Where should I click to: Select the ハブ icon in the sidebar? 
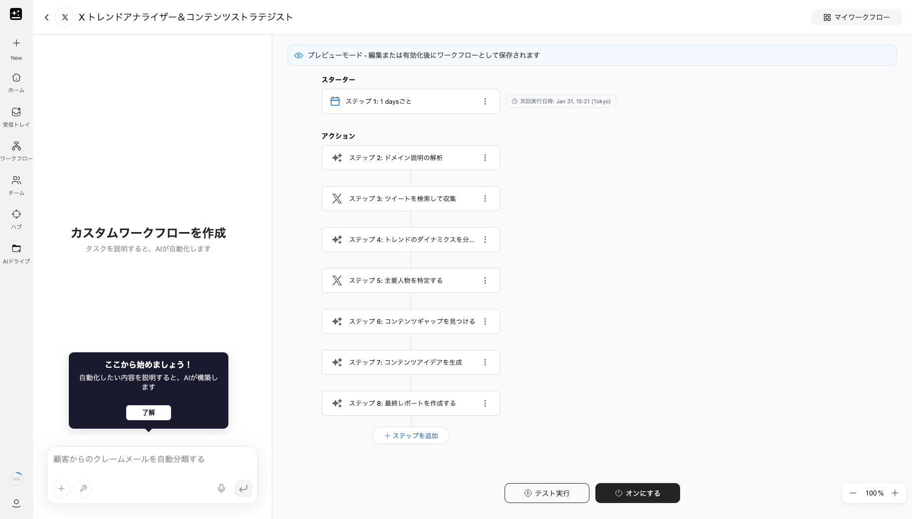click(x=16, y=214)
